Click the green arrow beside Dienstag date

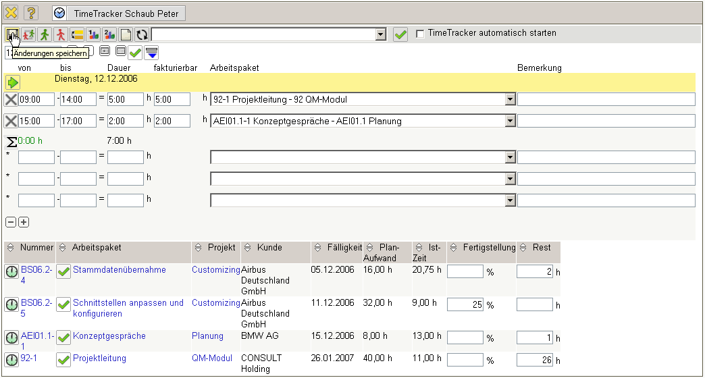pyautogui.click(x=13, y=82)
